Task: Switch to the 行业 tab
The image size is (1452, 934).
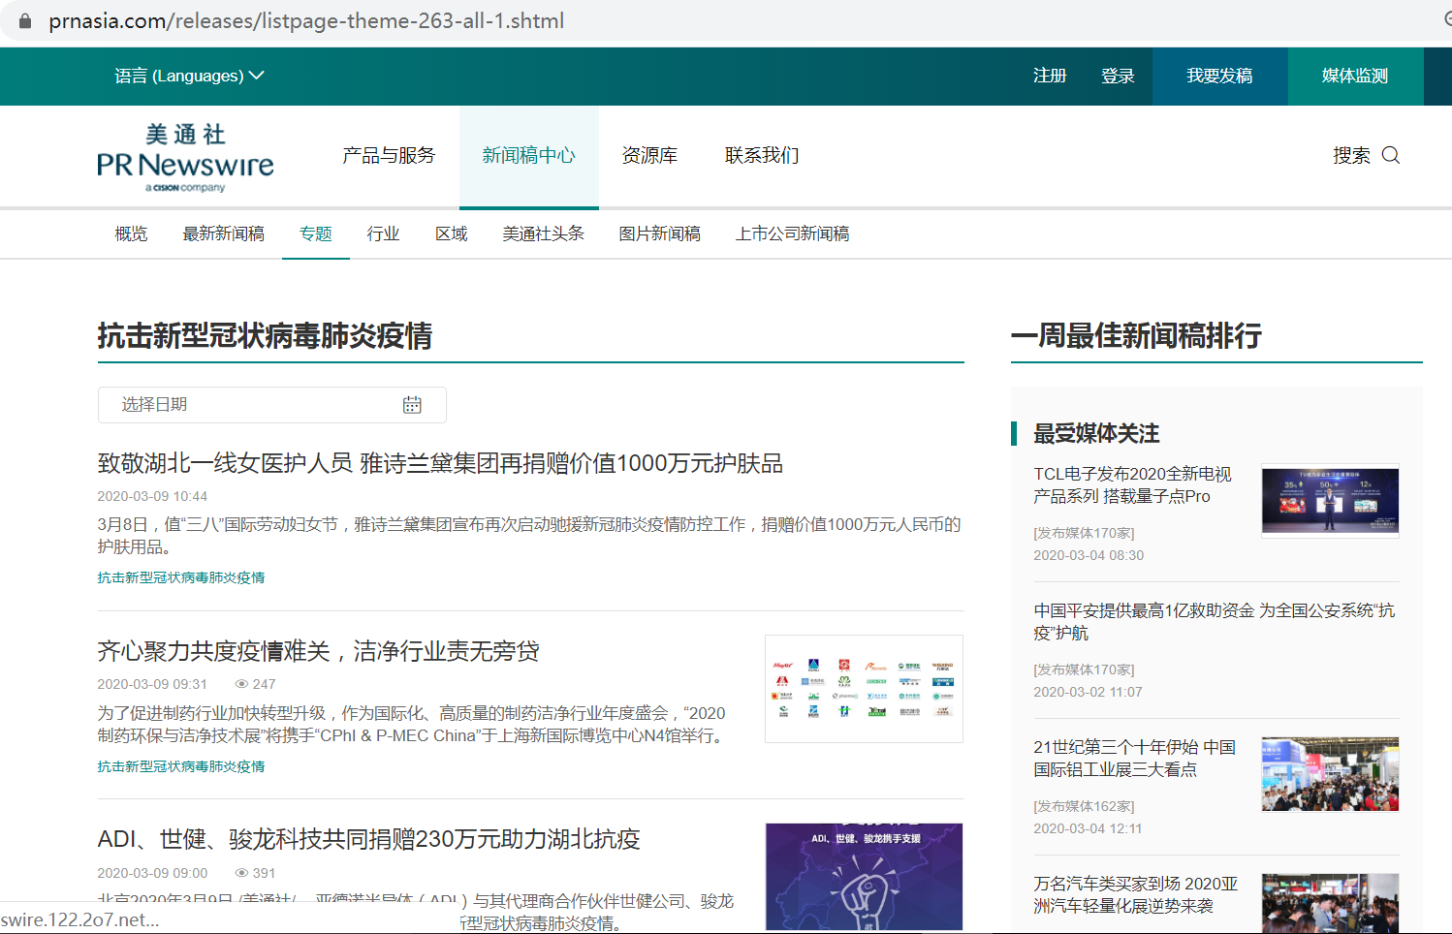Action: click(x=384, y=233)
